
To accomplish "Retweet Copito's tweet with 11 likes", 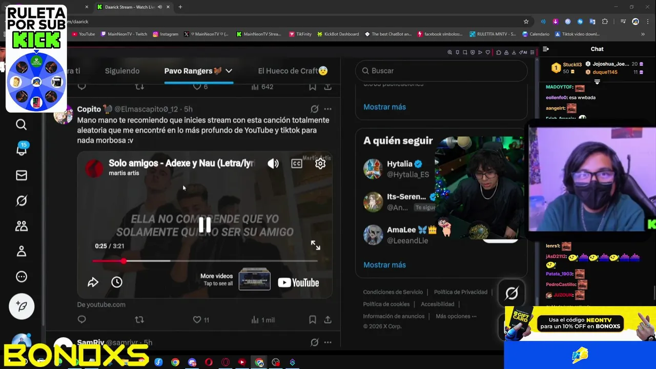I will tap(139, 320).
